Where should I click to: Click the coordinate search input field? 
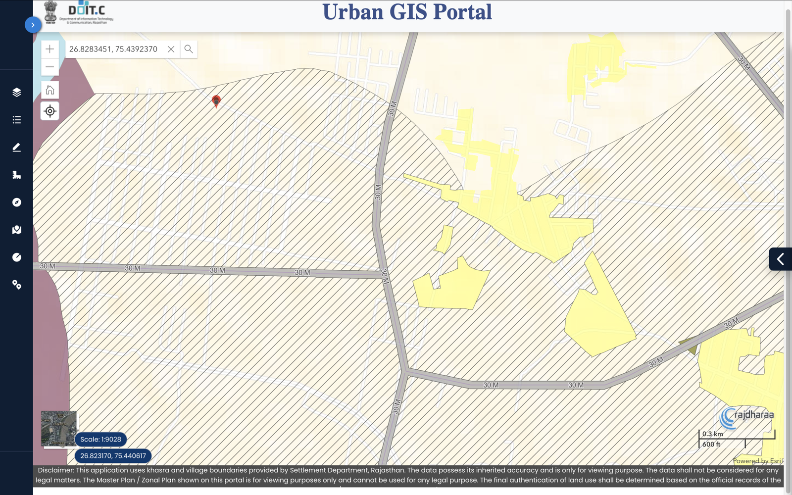(115, 49)
